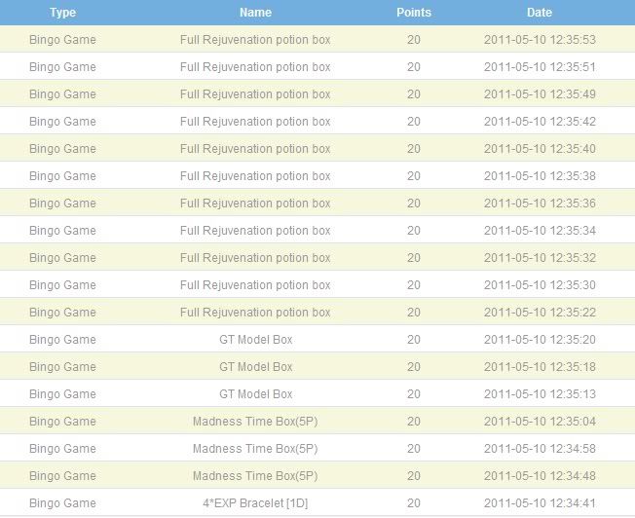Click the Points column header
This screenshot has height=518, width=635.
[414, 12]
